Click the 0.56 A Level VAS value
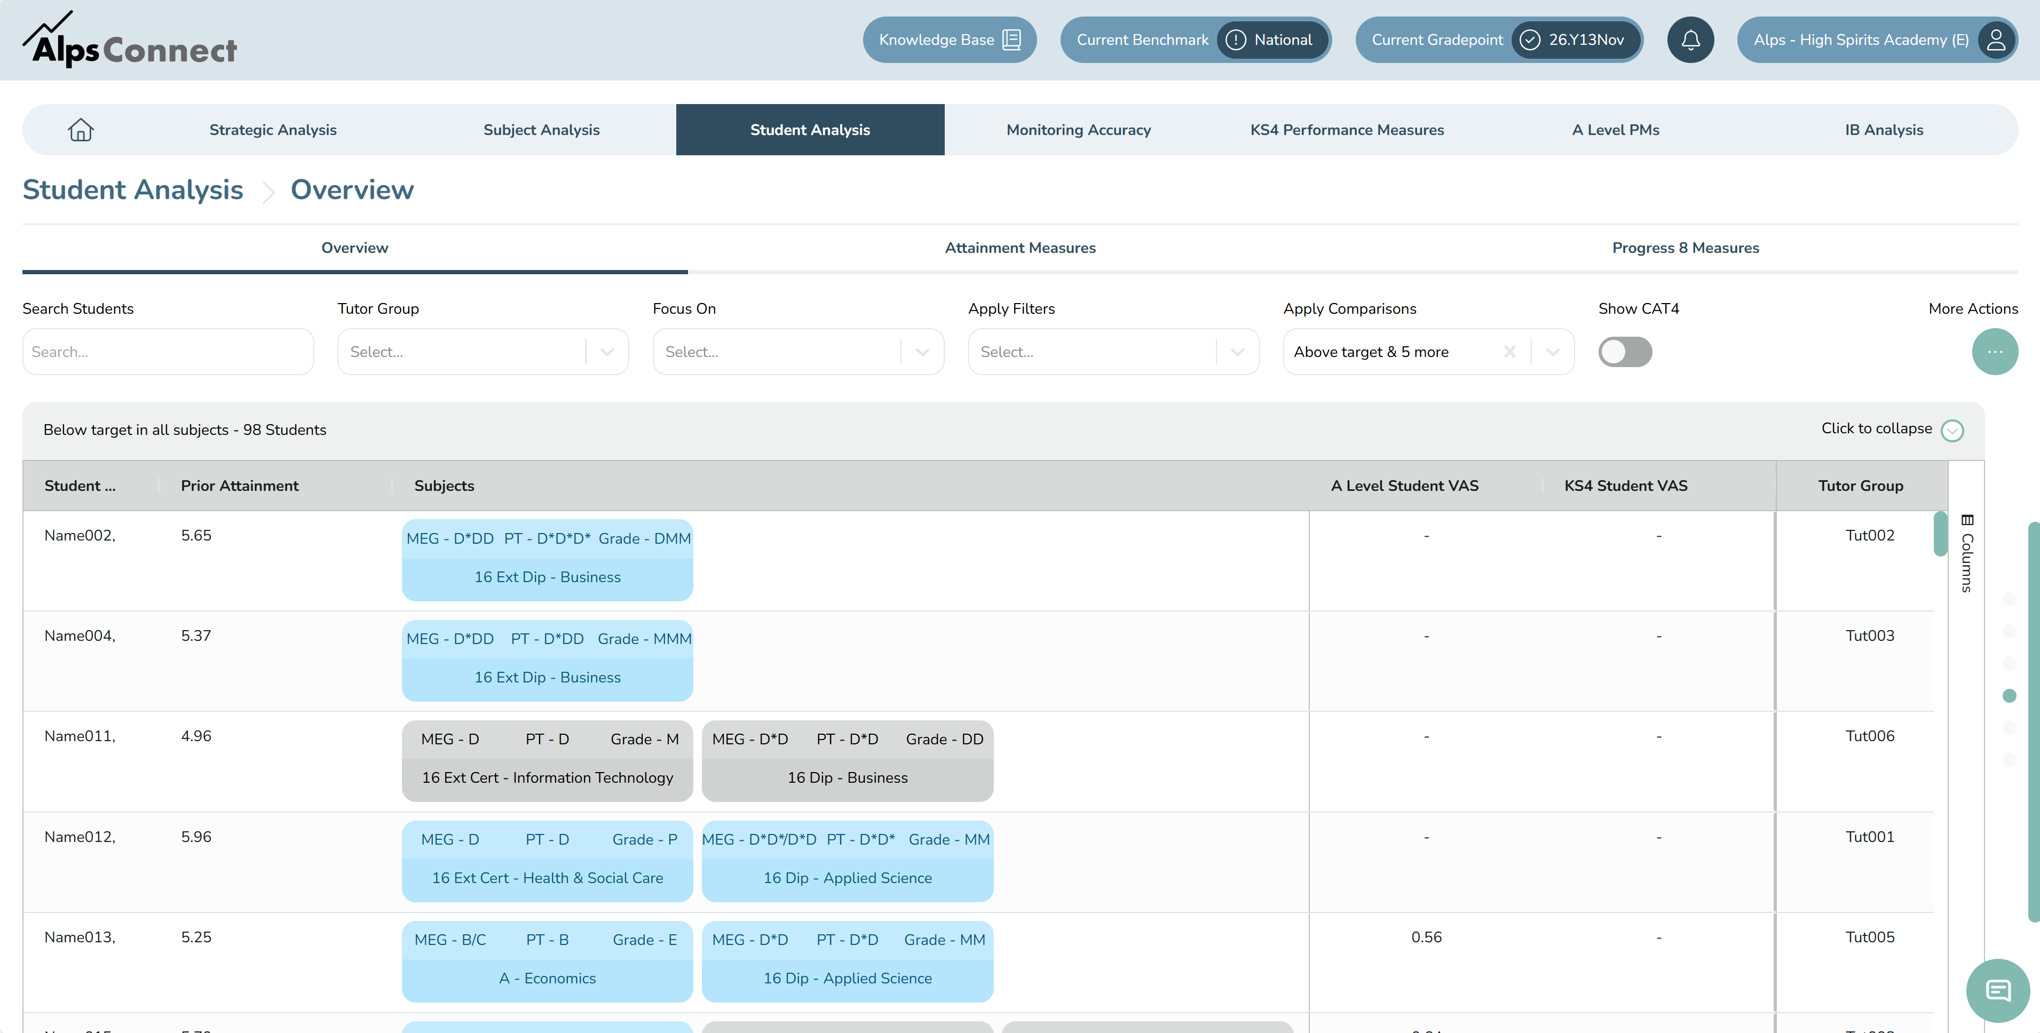Viewport: 2040px width, 1033px height. click(1426, 937)
